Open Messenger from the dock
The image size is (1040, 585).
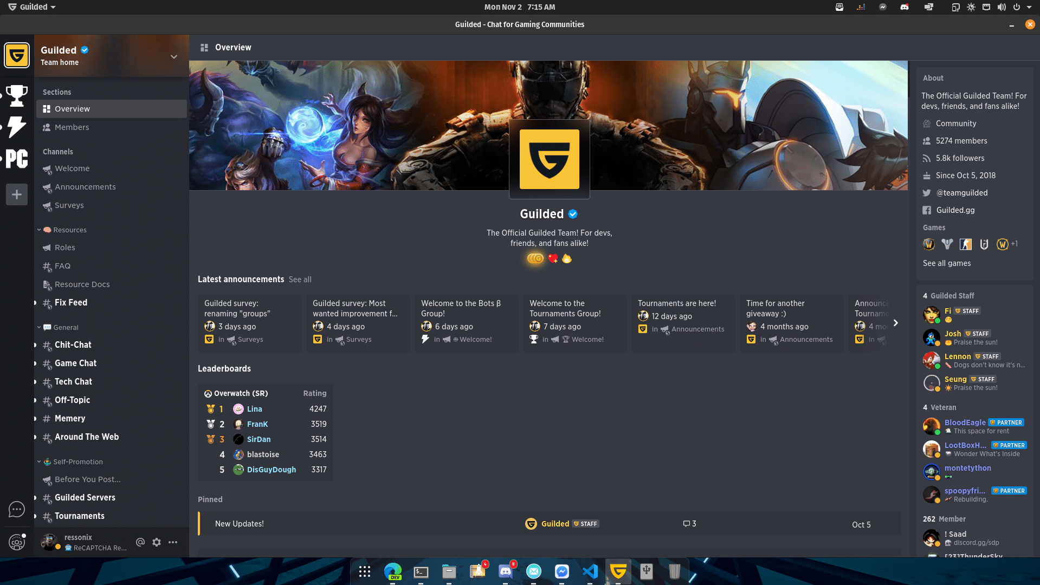pos(562,571)
